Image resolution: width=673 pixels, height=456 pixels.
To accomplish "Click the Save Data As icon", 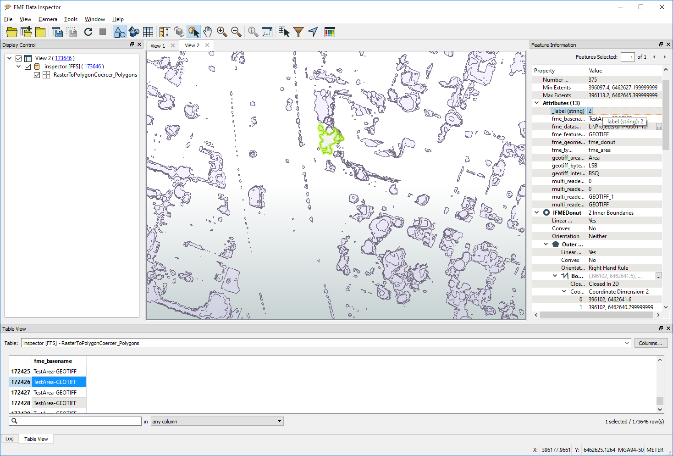I will 57,32.
